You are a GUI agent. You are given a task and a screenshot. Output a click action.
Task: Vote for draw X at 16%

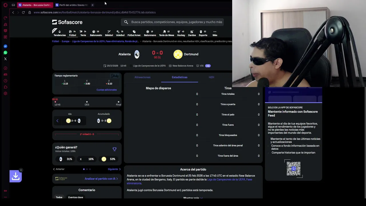(87, 159)
